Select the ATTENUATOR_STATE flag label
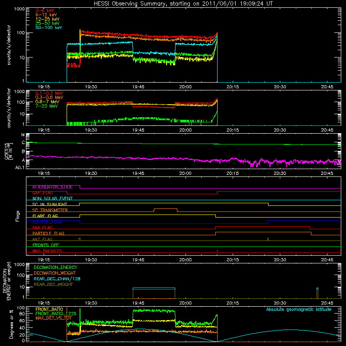 click(x=52, y=187)
